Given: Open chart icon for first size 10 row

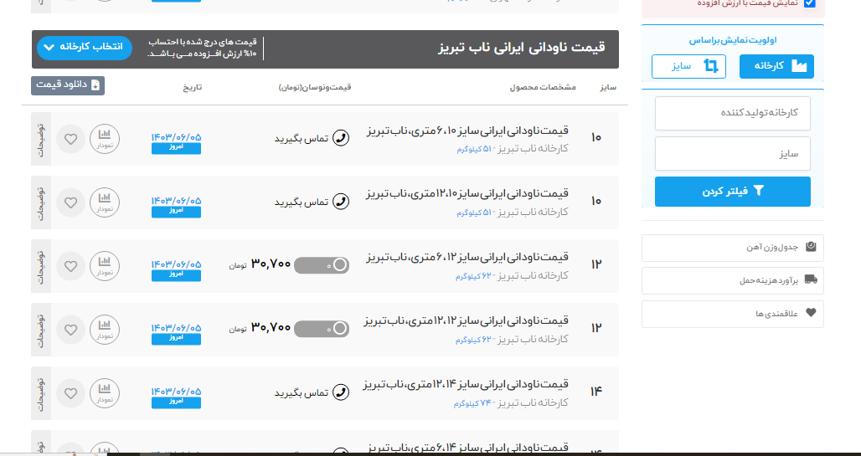Looking at the screenshot, I should point(105,138).
